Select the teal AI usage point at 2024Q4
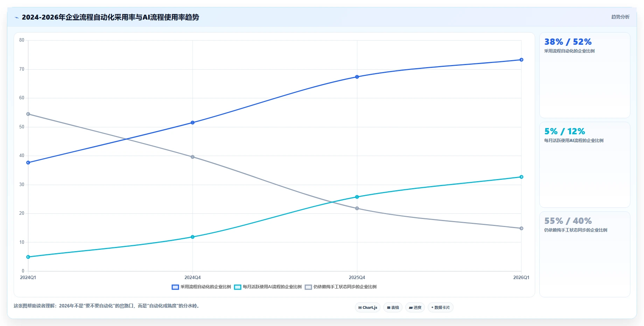The height and width of the screenshot is (326, 644). coord(192,237)
